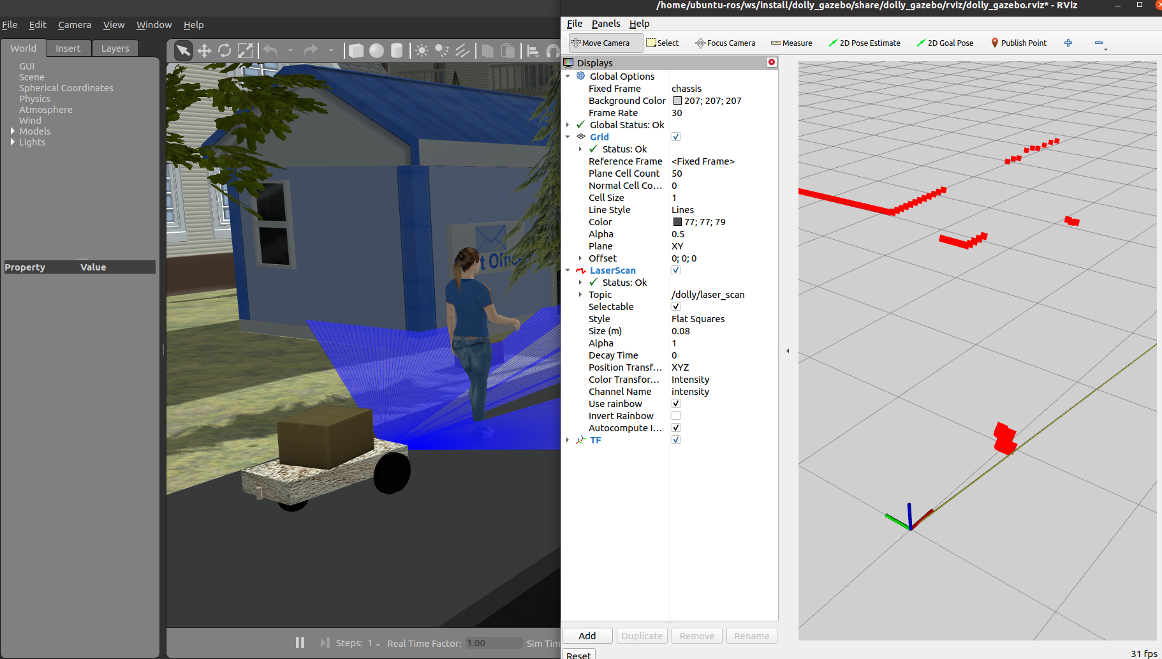Collapse the Global Options tree node

click(568, 76)
